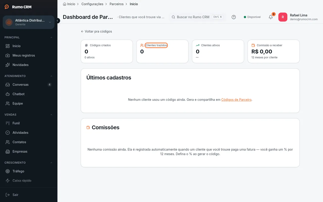Click the Últimos cadastros heading
The height and width of the screenshot is (202, 323).
tap(109, 78)
